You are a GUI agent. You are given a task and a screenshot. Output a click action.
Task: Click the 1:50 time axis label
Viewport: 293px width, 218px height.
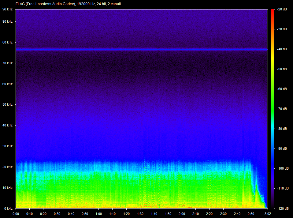pyautogui.click(x=168, y=214)
